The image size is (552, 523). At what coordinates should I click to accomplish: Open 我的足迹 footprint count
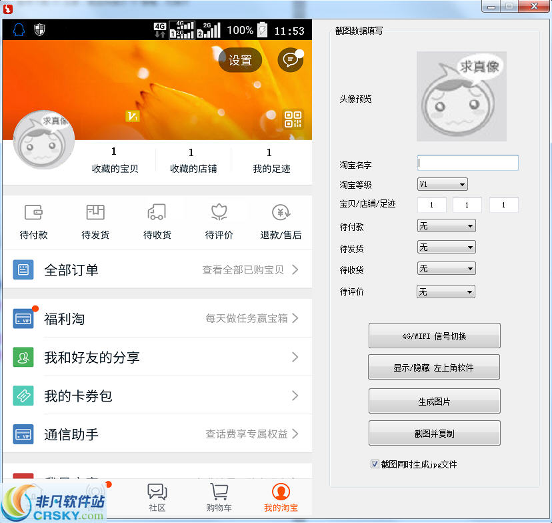pyautogui.click(x=271, y=161)
